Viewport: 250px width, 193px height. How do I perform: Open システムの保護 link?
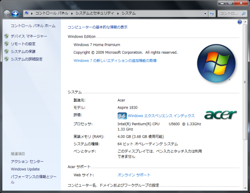[x=23, y=52]
